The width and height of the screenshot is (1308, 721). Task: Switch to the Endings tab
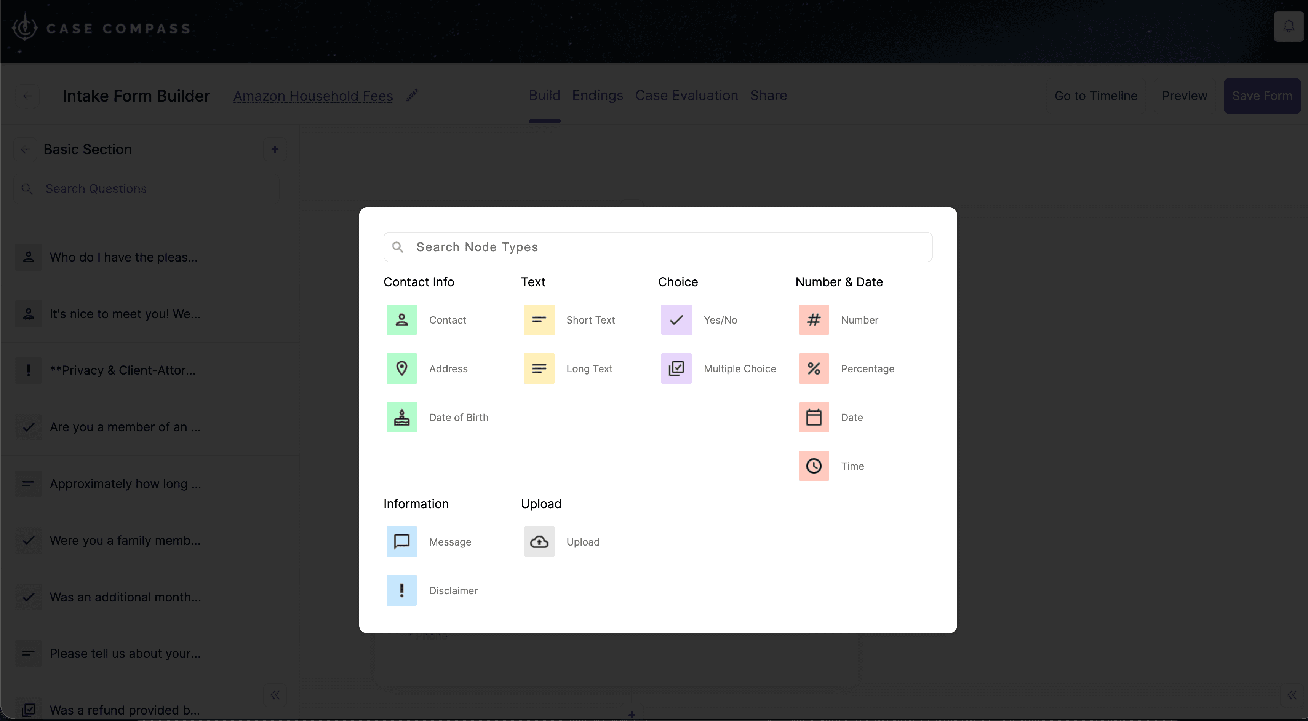tap(597, 96)
